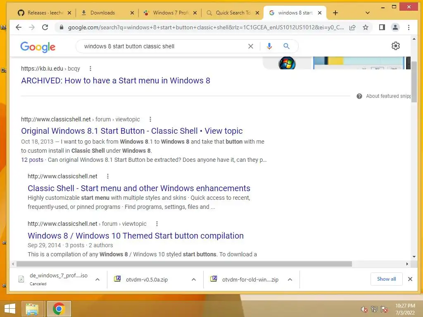The height and width of the screenshot is (317, 423).
Task: Click the scroll down arrow
Action: [414, 257]
